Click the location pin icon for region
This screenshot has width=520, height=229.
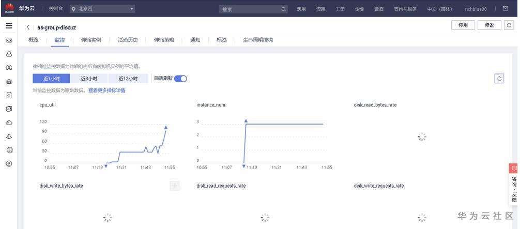pos(73,9)
